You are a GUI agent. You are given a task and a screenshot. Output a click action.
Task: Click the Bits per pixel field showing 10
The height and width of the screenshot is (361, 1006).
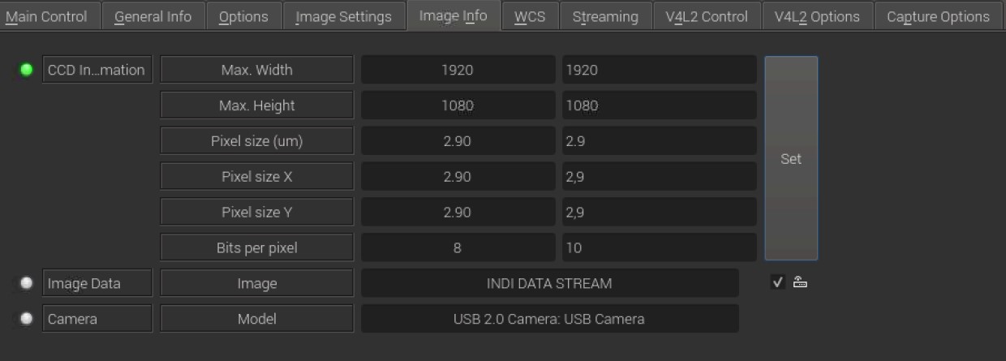pyautogui.click(x=659, y=247)
